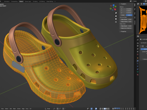Click the red X axis gizmo circle

coord(115,9)
